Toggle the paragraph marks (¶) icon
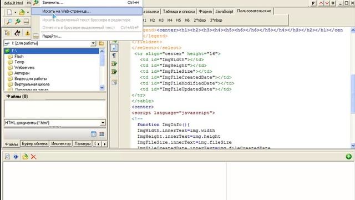The height and width of the screenshot is (200, 355). tap(114, 56)
